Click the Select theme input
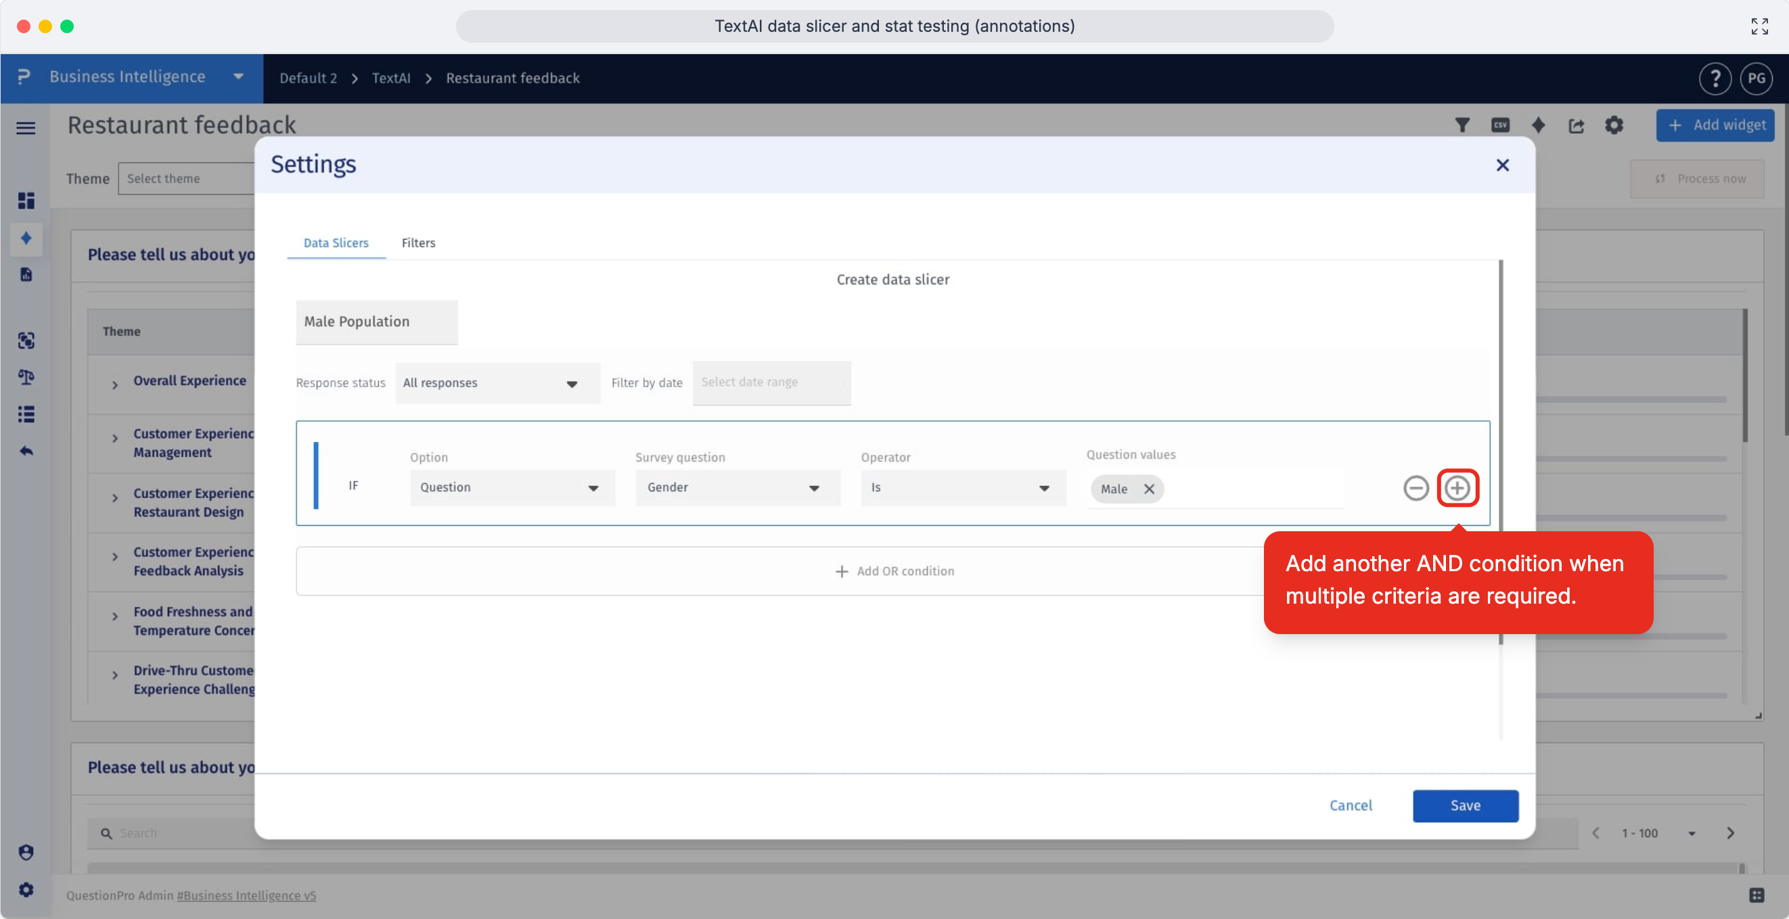1789x919 pixels. pyautogui.click(x=186, y=179)
